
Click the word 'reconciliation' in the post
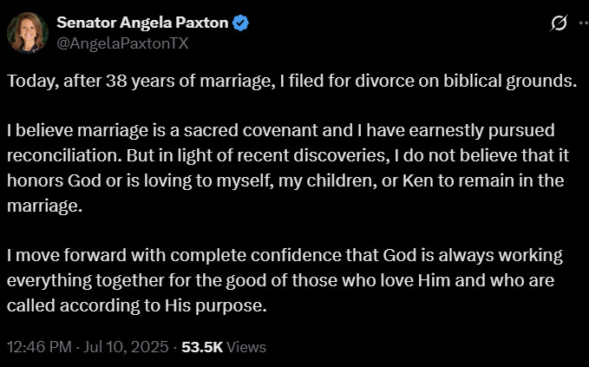click(64, 155)
